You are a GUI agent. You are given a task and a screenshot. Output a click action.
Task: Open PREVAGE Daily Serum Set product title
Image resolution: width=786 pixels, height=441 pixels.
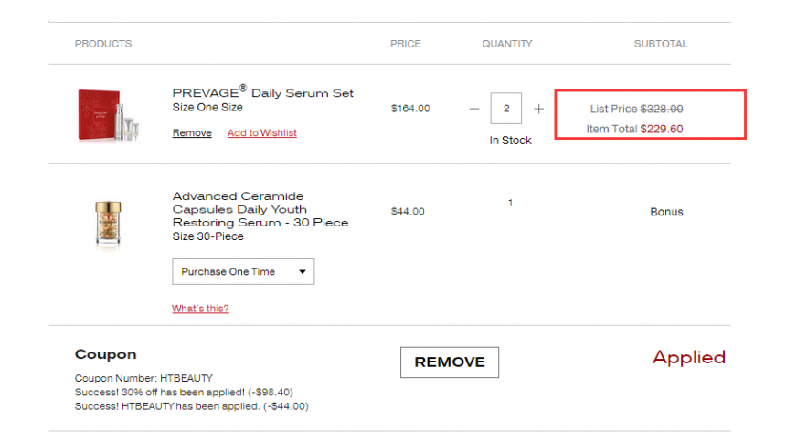(262, 92)
